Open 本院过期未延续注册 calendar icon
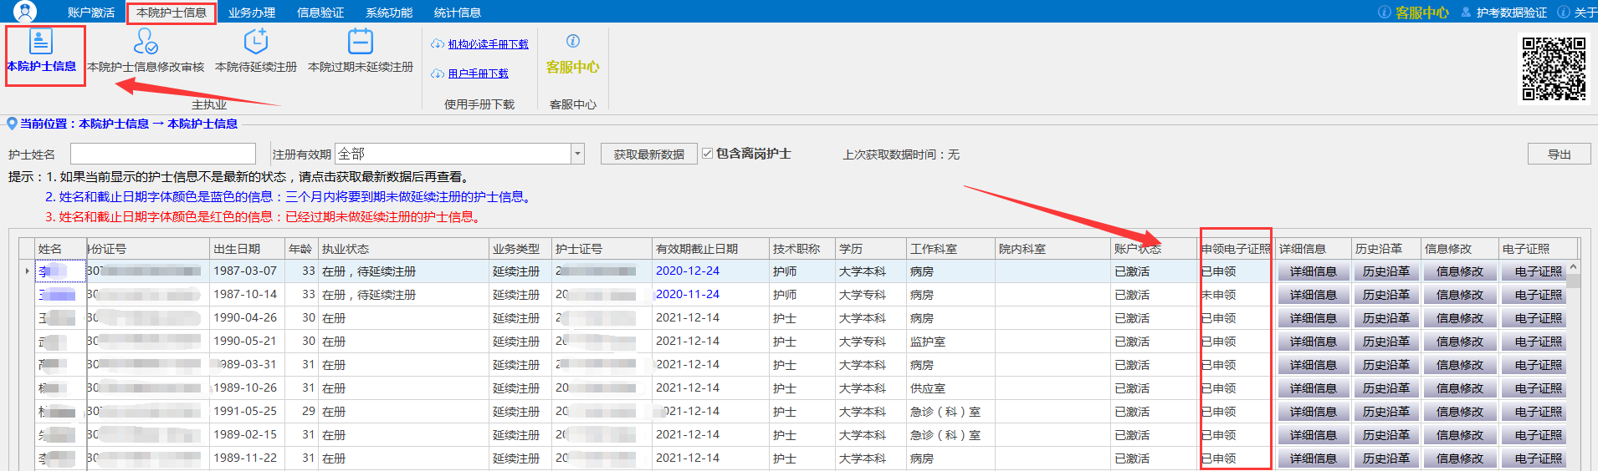 (x=361, y=42)
